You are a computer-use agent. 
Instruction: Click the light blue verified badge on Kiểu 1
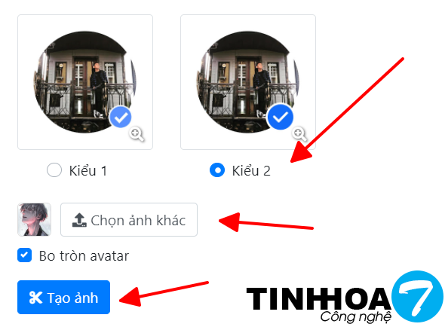(x=121, y=117)
